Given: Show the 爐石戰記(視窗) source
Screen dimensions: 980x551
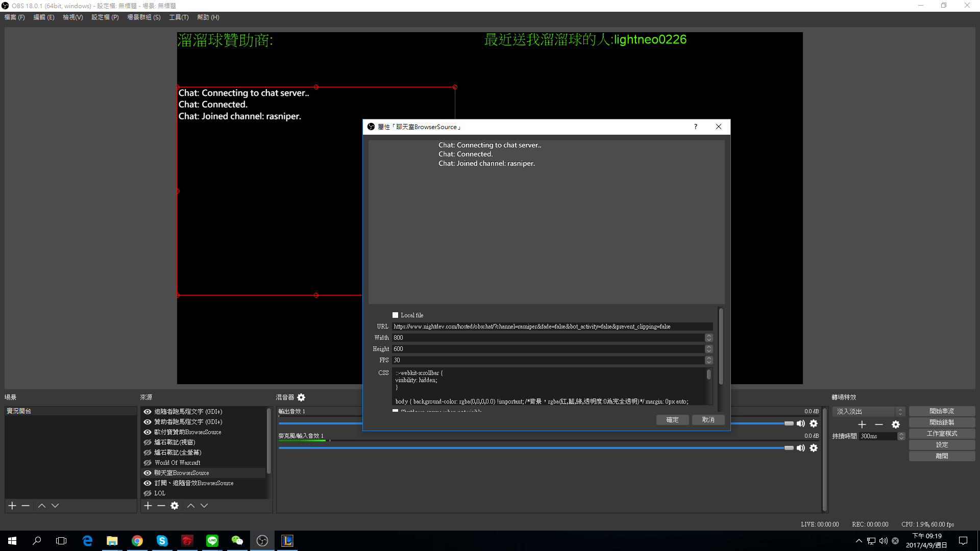Looking at the screenshot, I should click(148, 442).
